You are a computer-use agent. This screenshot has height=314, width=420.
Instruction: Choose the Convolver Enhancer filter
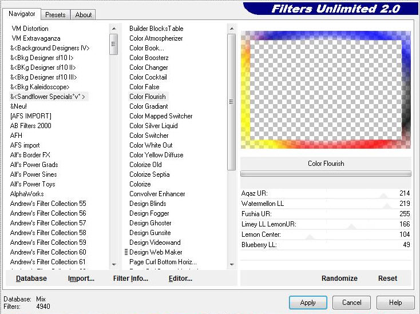[x=157, y=194]
